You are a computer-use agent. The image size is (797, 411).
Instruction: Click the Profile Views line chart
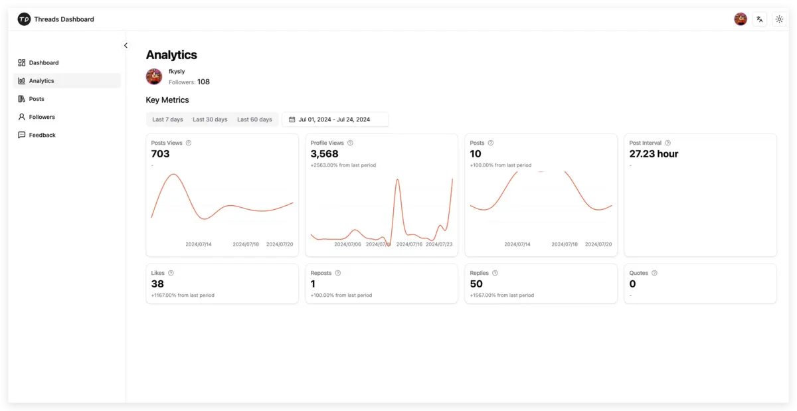pos(382,209)
